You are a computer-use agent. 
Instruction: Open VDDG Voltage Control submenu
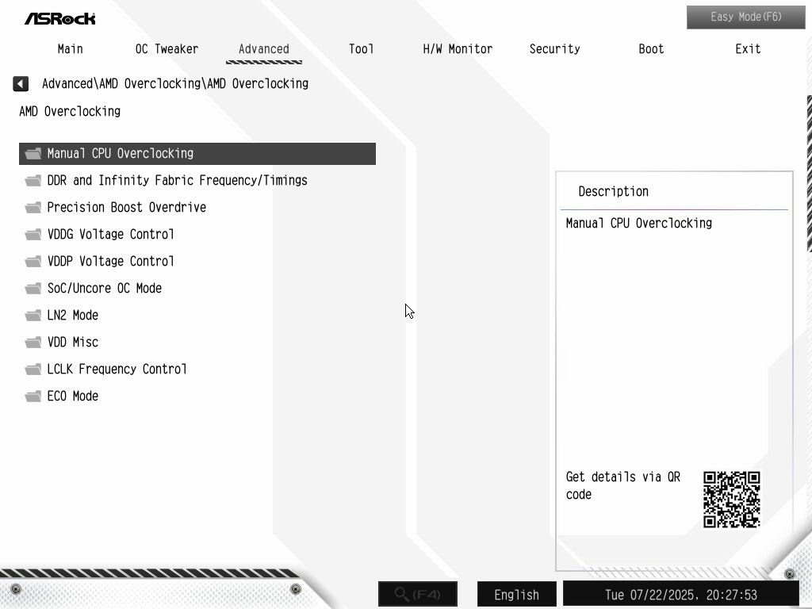110,234
